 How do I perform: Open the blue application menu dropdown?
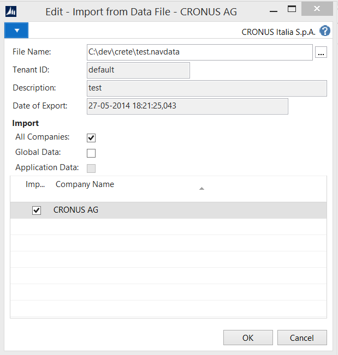(x=16, y=31)
